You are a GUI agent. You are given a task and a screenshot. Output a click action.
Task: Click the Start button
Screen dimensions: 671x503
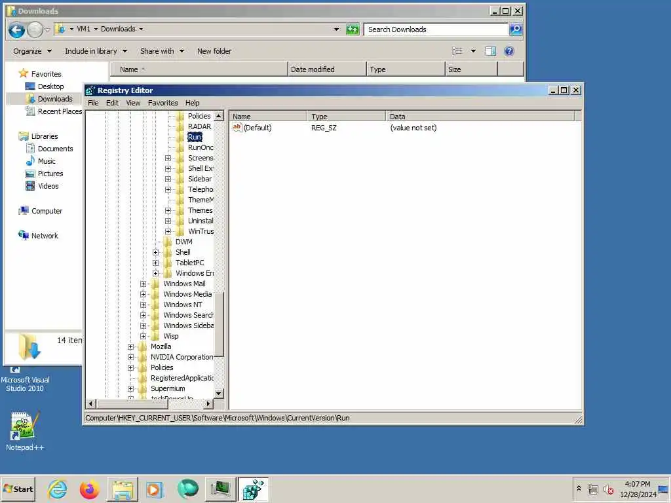pyautogui.click(x=18, y=489)
